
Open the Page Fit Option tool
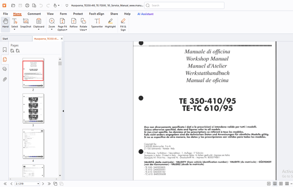[x=62, y=24]
